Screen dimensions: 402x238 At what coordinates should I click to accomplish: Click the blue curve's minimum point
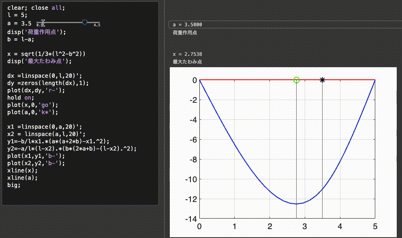coord(296,204)
